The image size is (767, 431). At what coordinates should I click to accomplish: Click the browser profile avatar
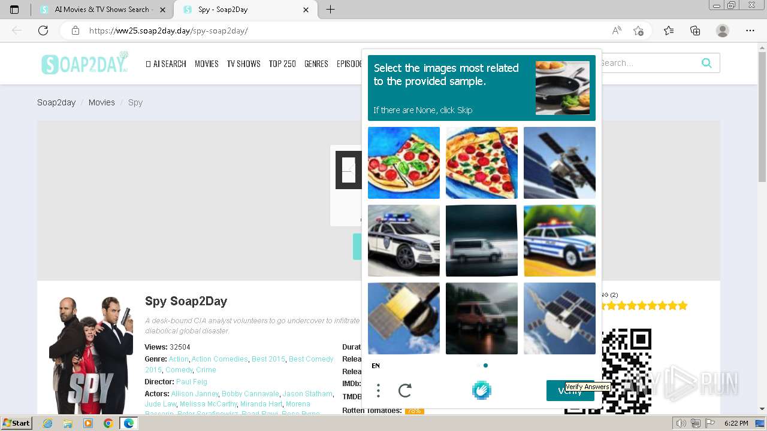723,31
